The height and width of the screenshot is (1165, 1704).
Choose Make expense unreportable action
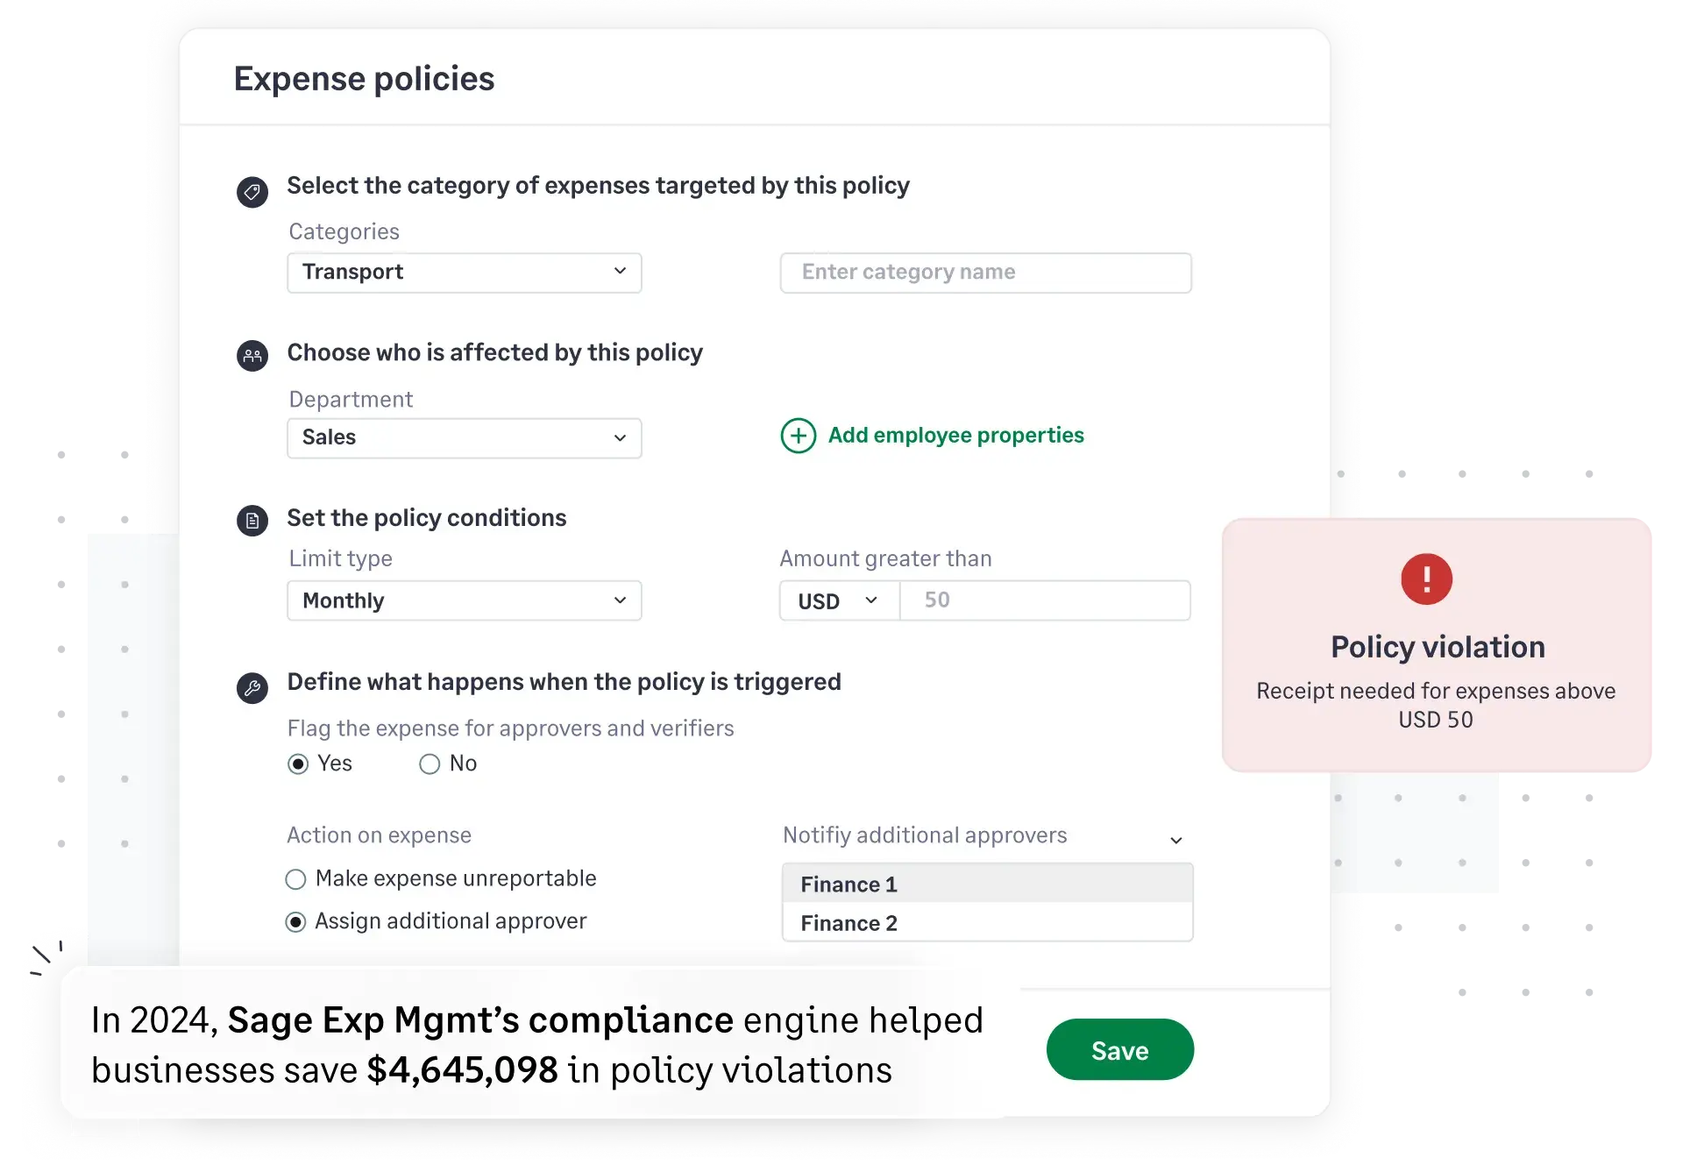[x=295, y=879]
